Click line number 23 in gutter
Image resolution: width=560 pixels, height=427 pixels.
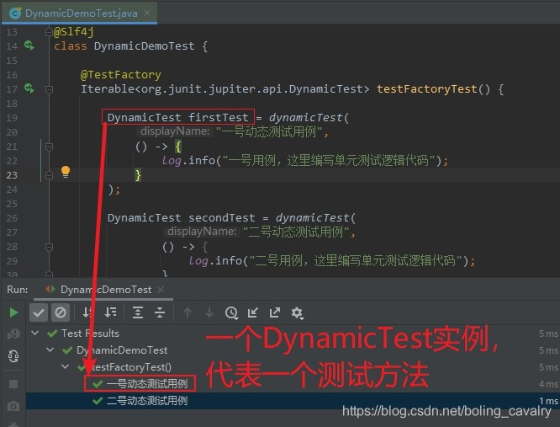click(12, 175)
